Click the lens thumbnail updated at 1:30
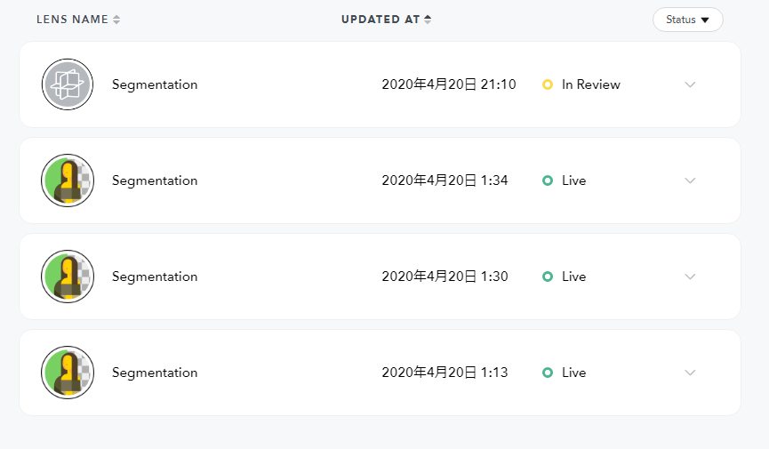Image resolution: width=769 pixels, height=449 pixels. click(68, 277)
